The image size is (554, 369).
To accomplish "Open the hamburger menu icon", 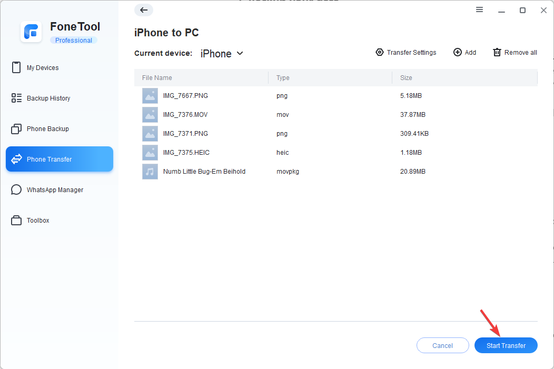I will (x=479, y=9).
